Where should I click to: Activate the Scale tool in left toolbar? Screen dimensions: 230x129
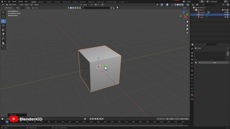(3, 30)
